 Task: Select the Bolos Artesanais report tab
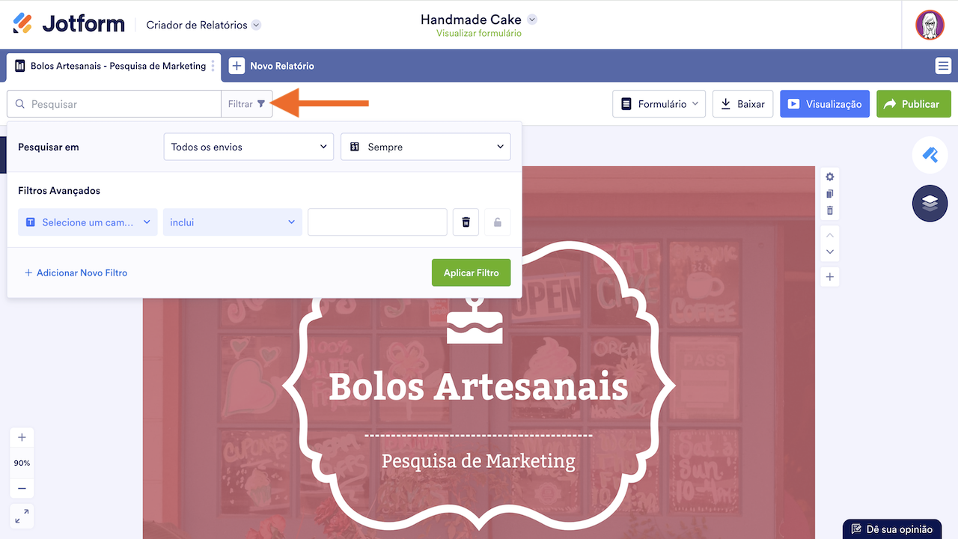tap(110, 66)
